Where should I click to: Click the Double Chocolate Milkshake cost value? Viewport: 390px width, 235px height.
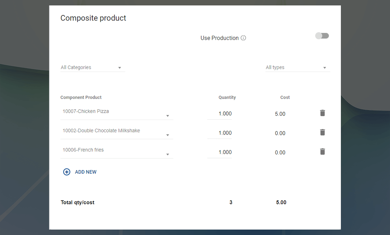pos(280,133)
